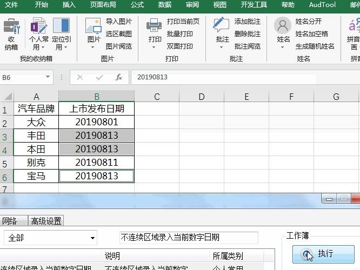Select cell containing 大众
Screen dimensions: 360x270
pos(36,122)
